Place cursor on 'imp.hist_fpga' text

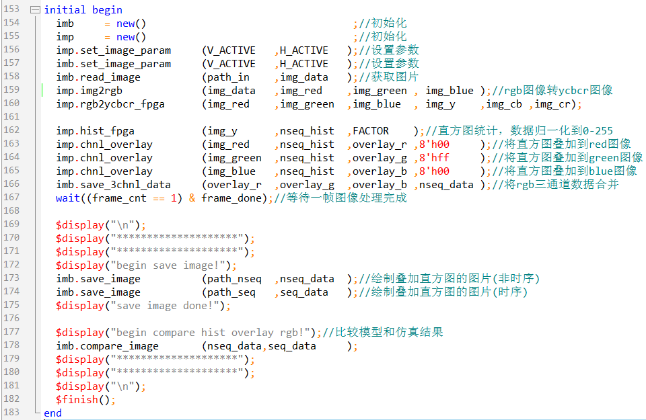[95, 131]
